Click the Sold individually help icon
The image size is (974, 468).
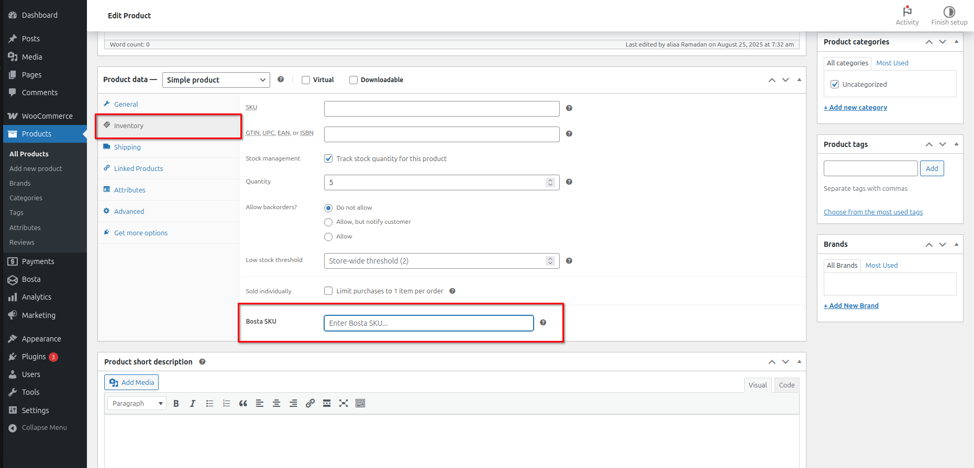pyautogui.click(x=452, y=291)
